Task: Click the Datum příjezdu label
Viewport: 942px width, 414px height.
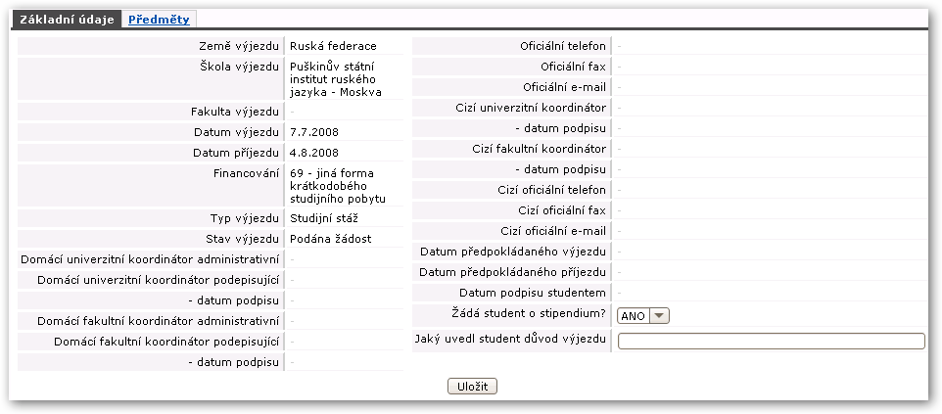Action: 236,153
